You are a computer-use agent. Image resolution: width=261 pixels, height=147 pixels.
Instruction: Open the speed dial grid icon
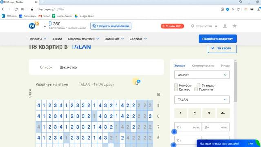coord(22,9)
